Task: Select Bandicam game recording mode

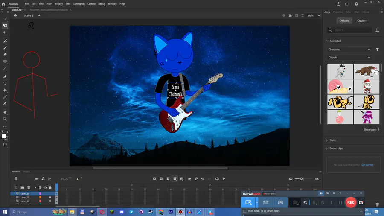Action: coord(280,202)
